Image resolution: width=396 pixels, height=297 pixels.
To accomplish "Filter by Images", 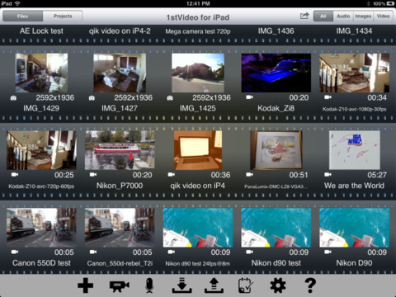I will coord(363,16).
